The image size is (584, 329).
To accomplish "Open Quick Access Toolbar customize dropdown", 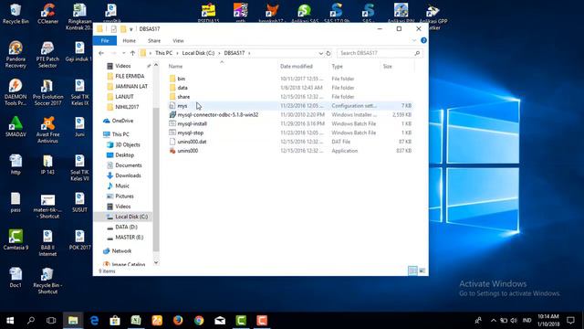I will (x=131, y=29).
